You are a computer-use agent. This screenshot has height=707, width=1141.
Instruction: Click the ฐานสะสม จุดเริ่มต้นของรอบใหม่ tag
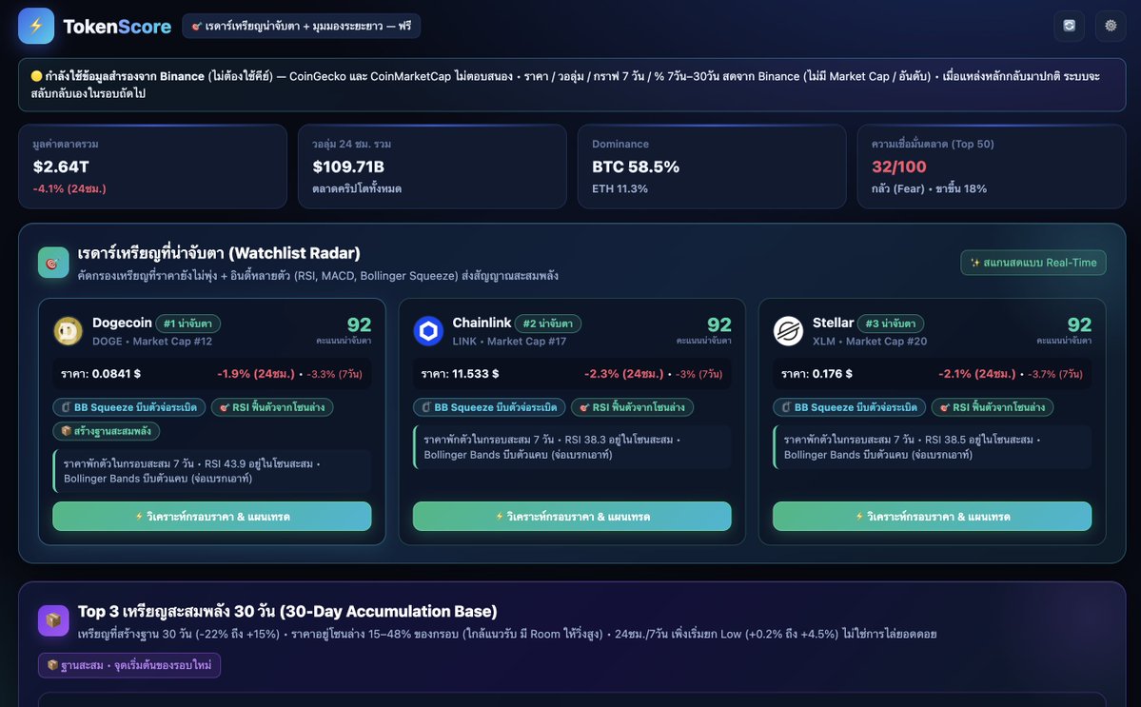pos(129,665)
